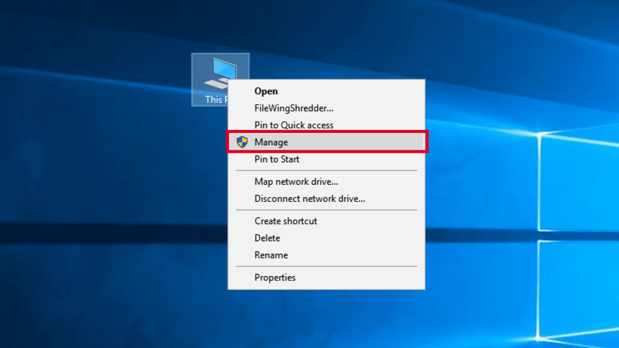Select Properties at the bottom of menu
Image resolution: width=619 pixels, height=348 pixels.
point(275,277)
